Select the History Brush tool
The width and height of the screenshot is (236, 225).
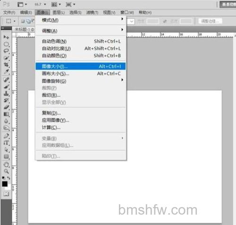(6, 100)
